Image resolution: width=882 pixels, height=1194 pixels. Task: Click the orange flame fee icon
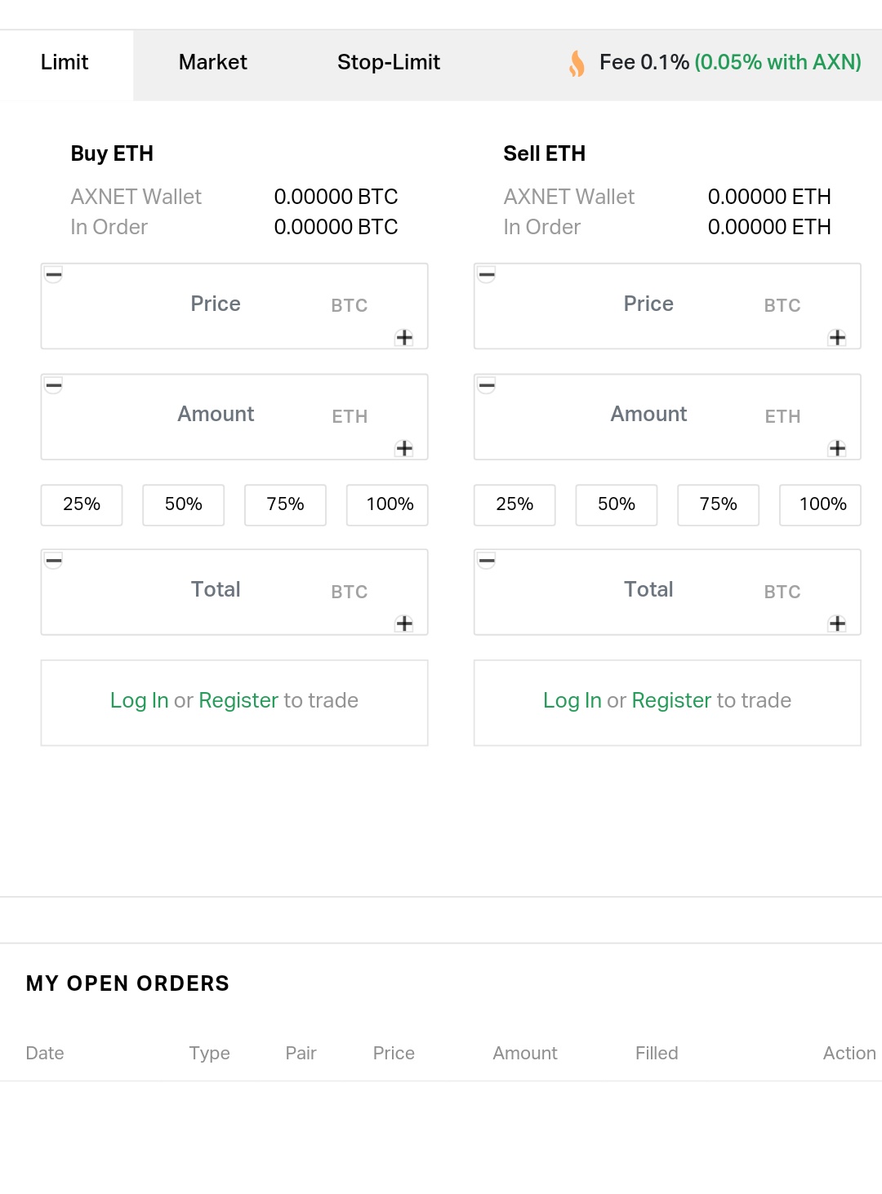tap(577, 63)
